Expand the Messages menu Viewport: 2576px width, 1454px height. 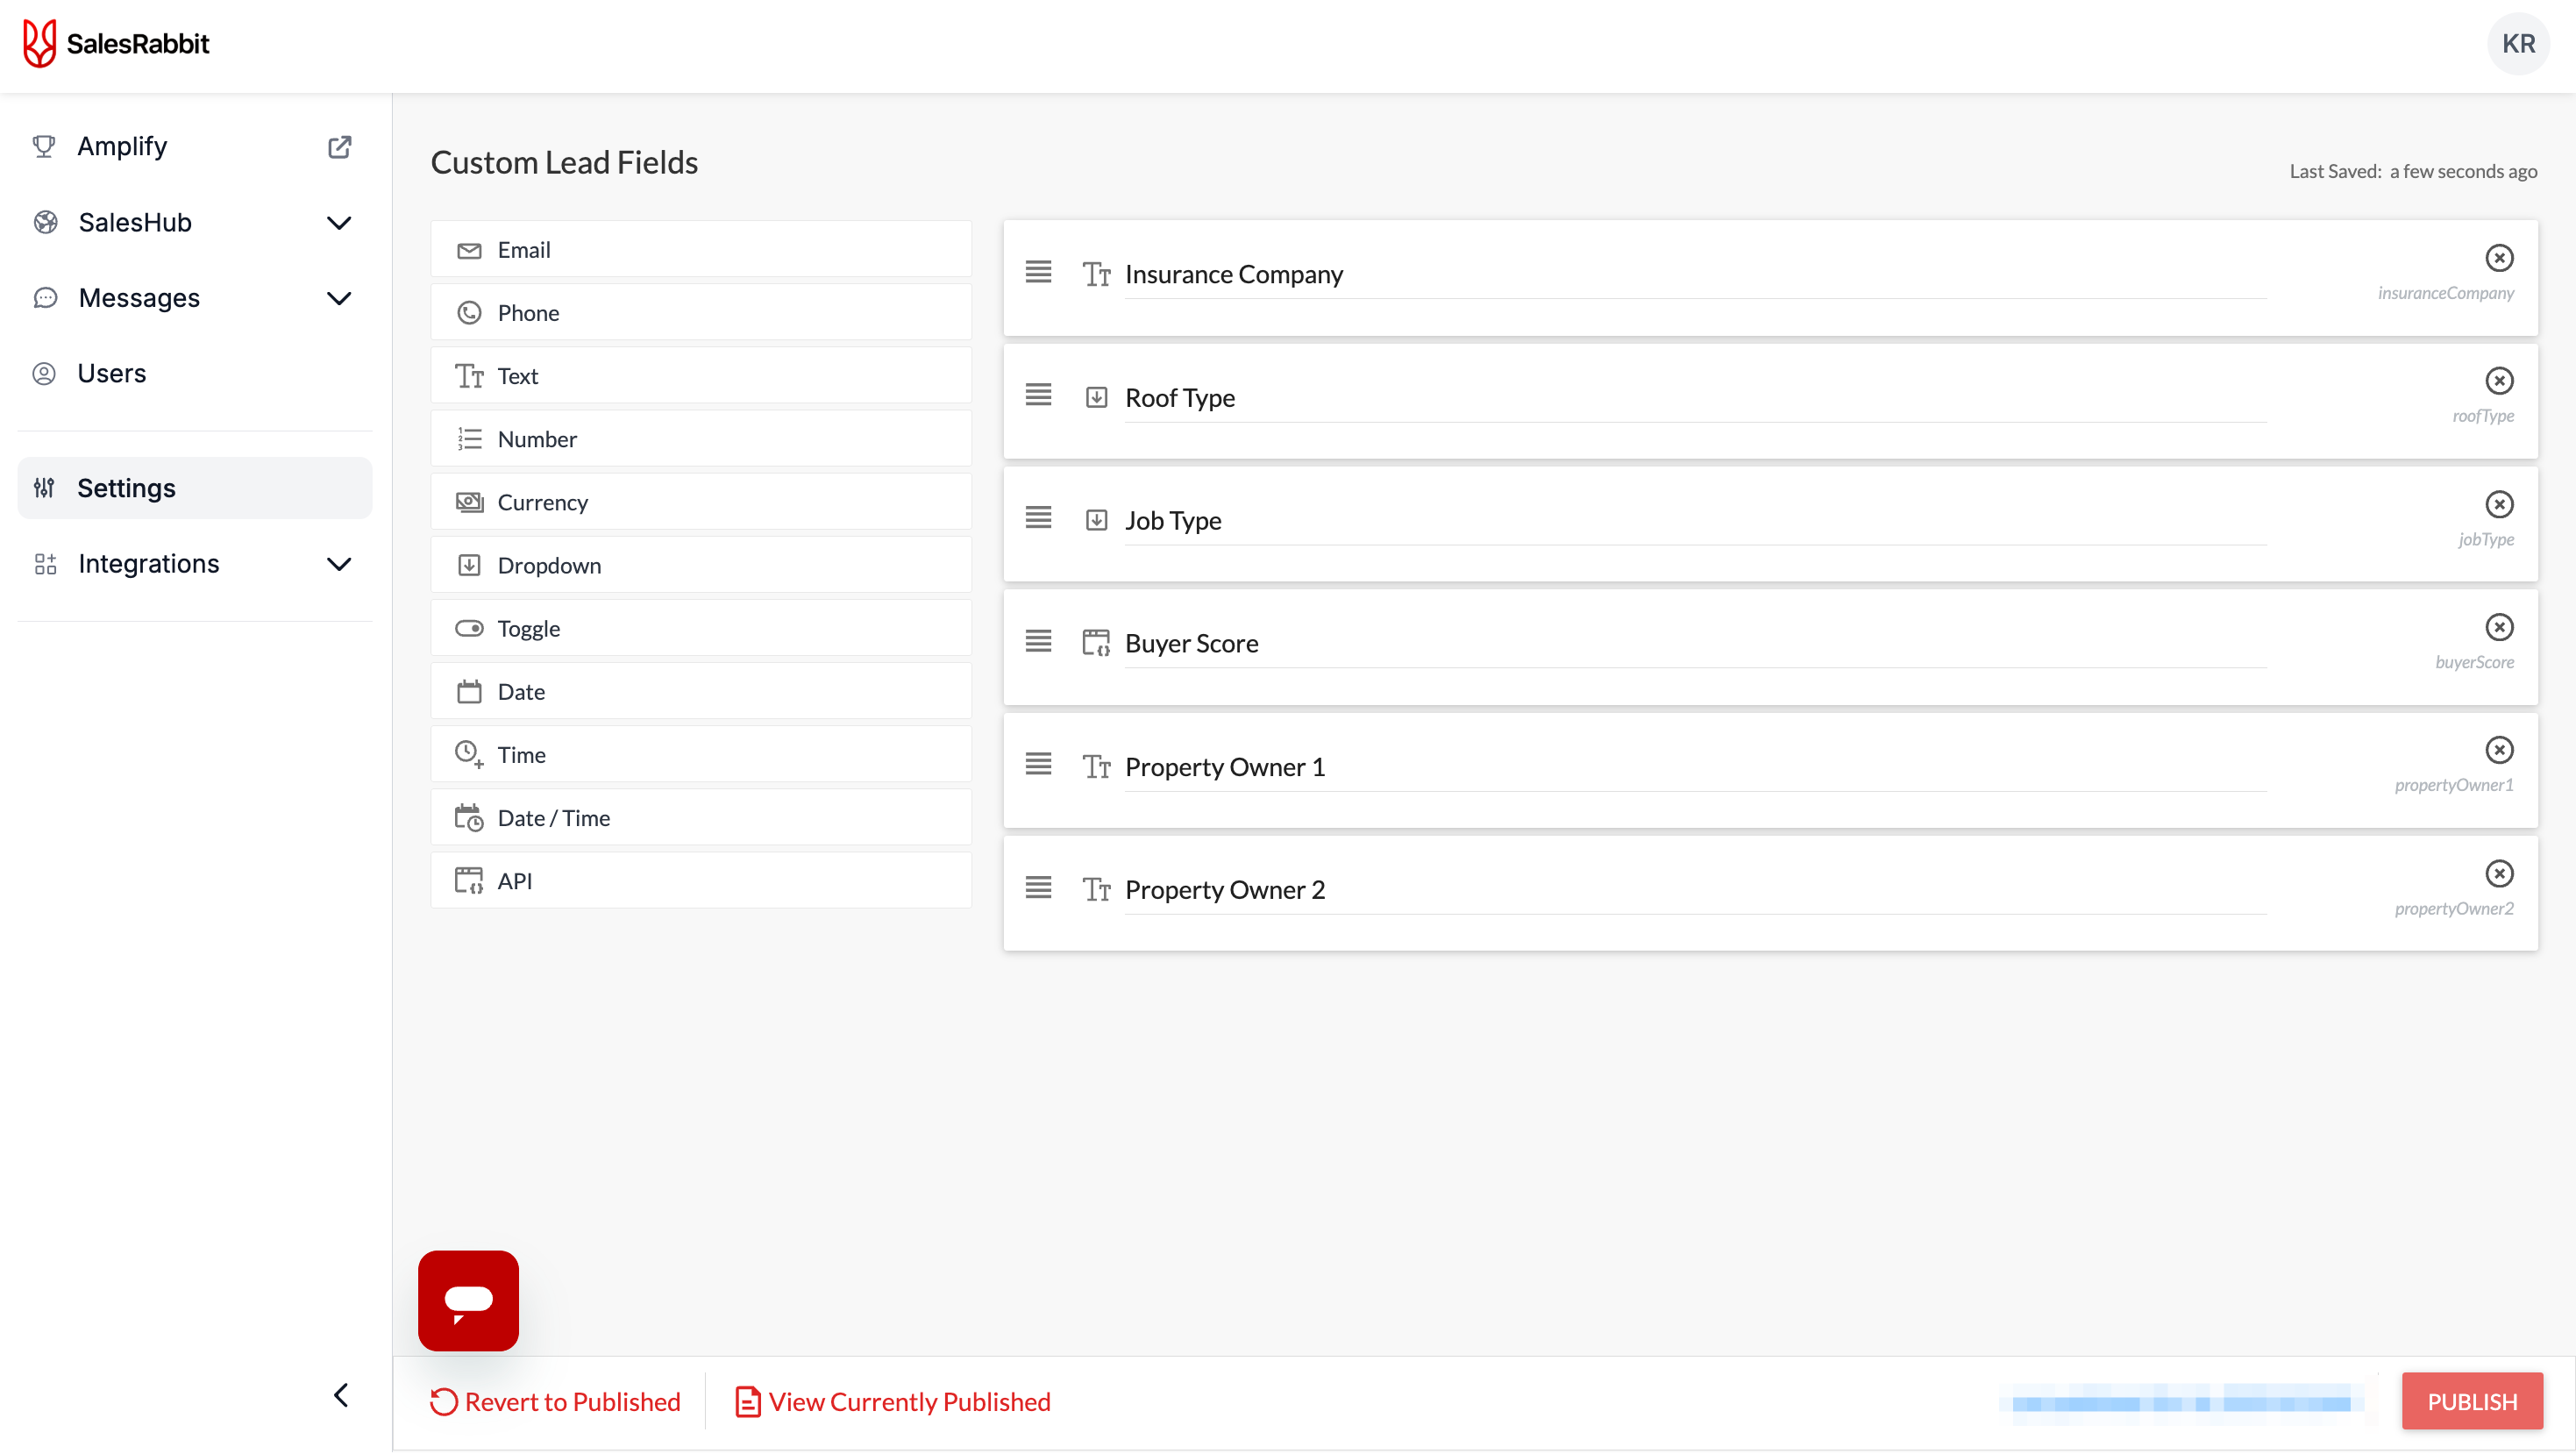[339, 298]
